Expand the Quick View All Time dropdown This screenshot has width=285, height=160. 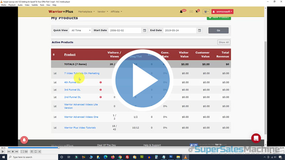(80, 30)
